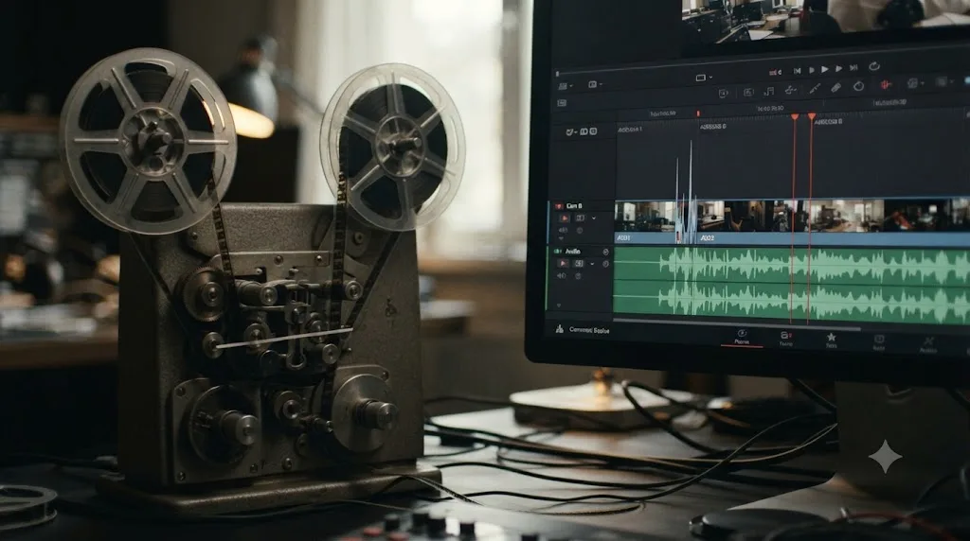Start playback with the play button
The image size is (970, 541).
pyautogui.click(x=824, y=70)
